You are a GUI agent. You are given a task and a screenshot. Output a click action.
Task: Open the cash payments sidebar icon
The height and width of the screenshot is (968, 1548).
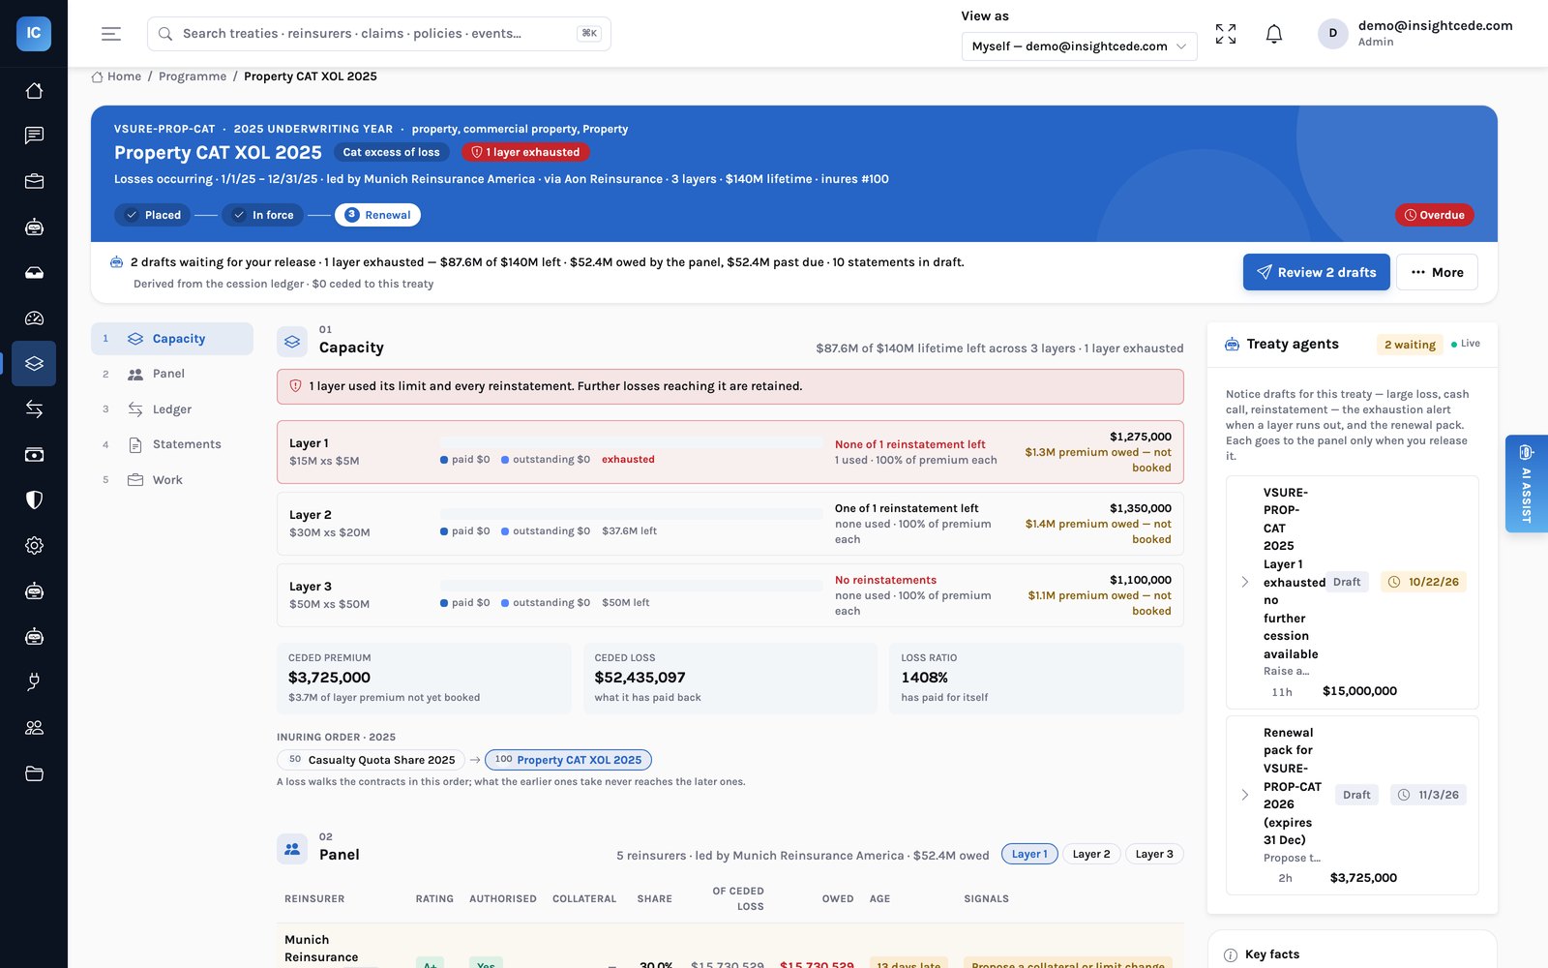click(34, 454)
